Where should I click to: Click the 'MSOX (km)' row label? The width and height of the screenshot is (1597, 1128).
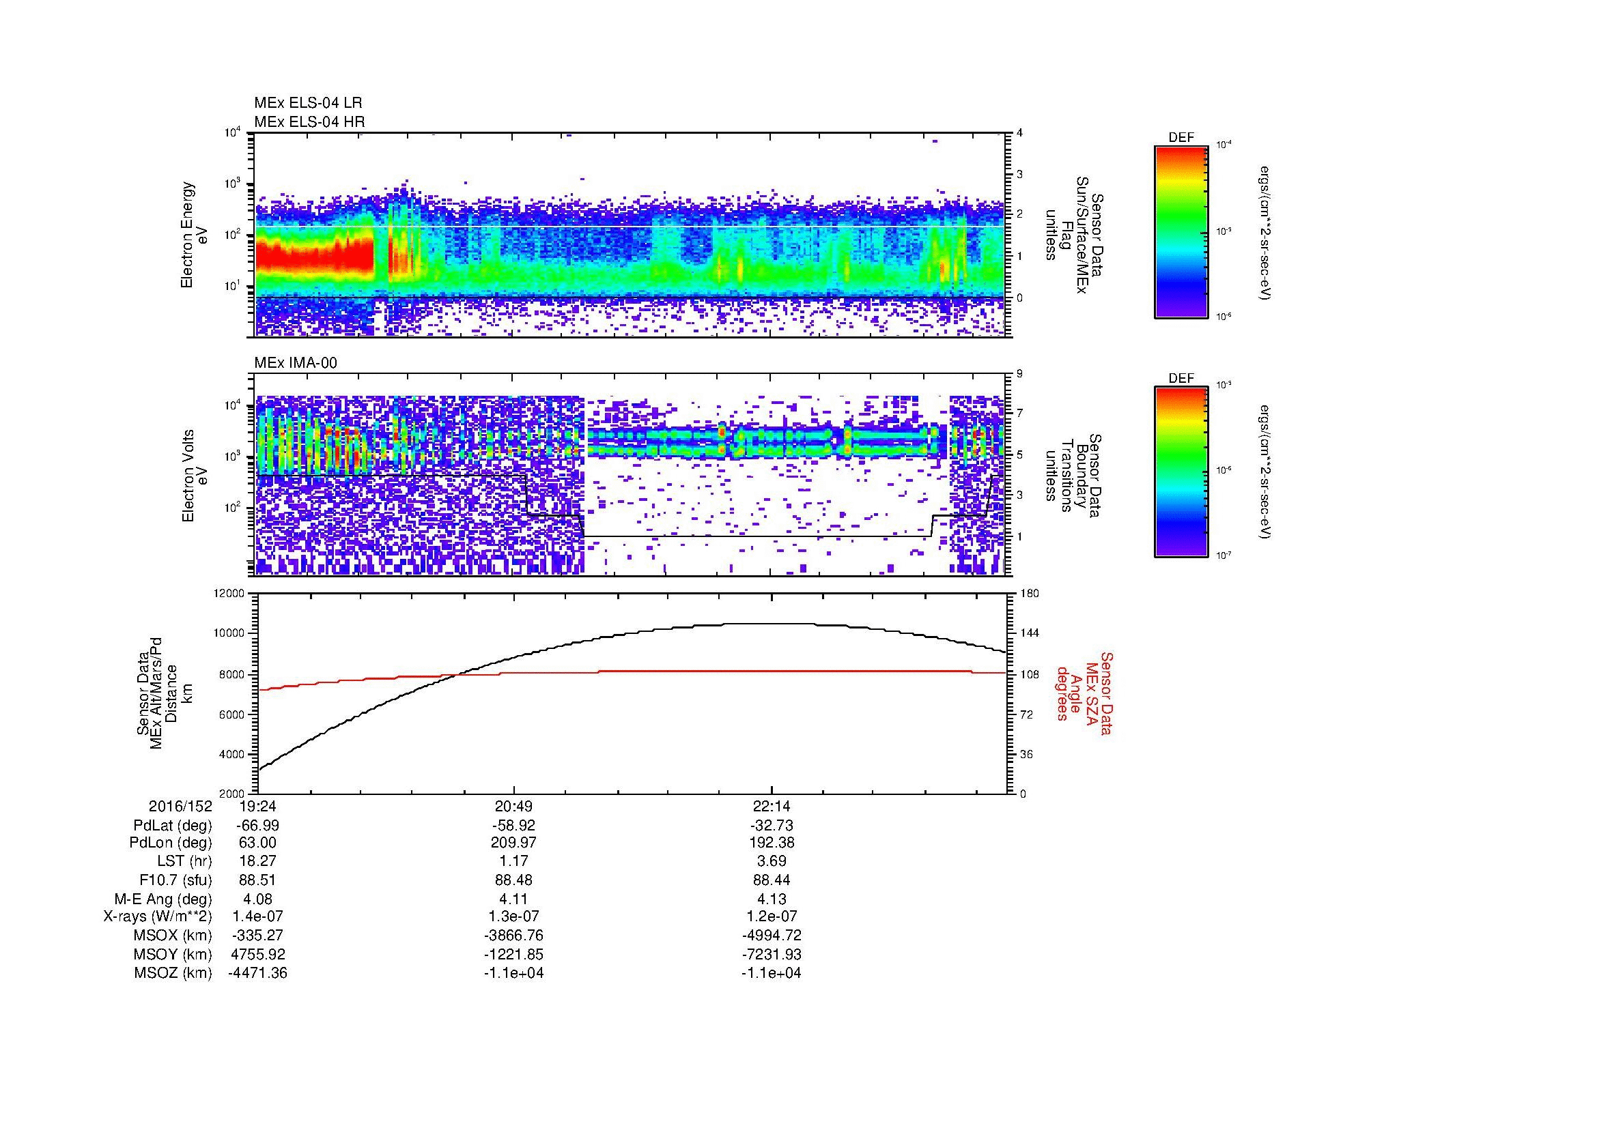pyautogui.click(x=173, y=936)
